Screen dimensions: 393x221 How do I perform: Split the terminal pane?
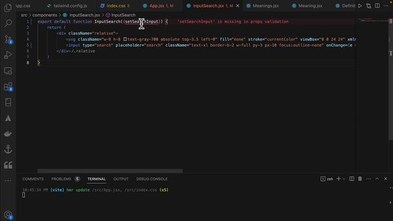pyautogui.click(x=352, y=179)
